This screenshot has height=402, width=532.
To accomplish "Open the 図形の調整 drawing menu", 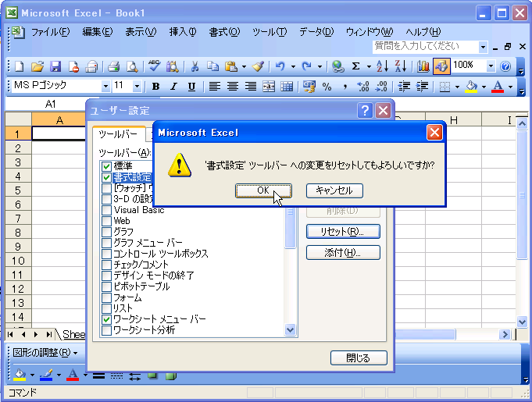I will click(x=45, y=353).
